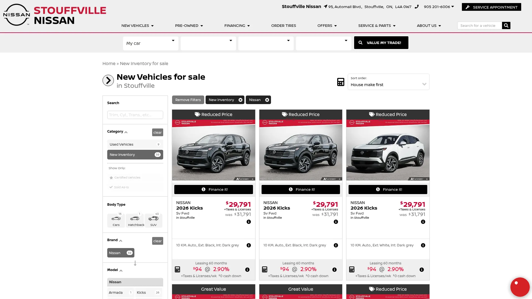The image size is (532, 299).
Task: Click price info icon on white Kicks
Action: (x=423, y=222)
